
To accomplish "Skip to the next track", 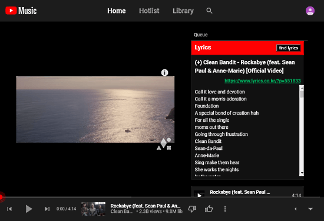I will coord(47,209).
